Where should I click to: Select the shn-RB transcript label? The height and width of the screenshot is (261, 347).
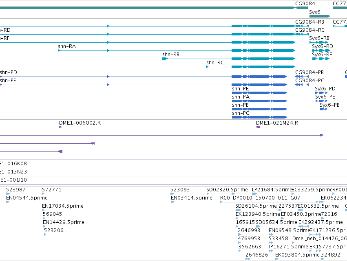tap(171, 55)
